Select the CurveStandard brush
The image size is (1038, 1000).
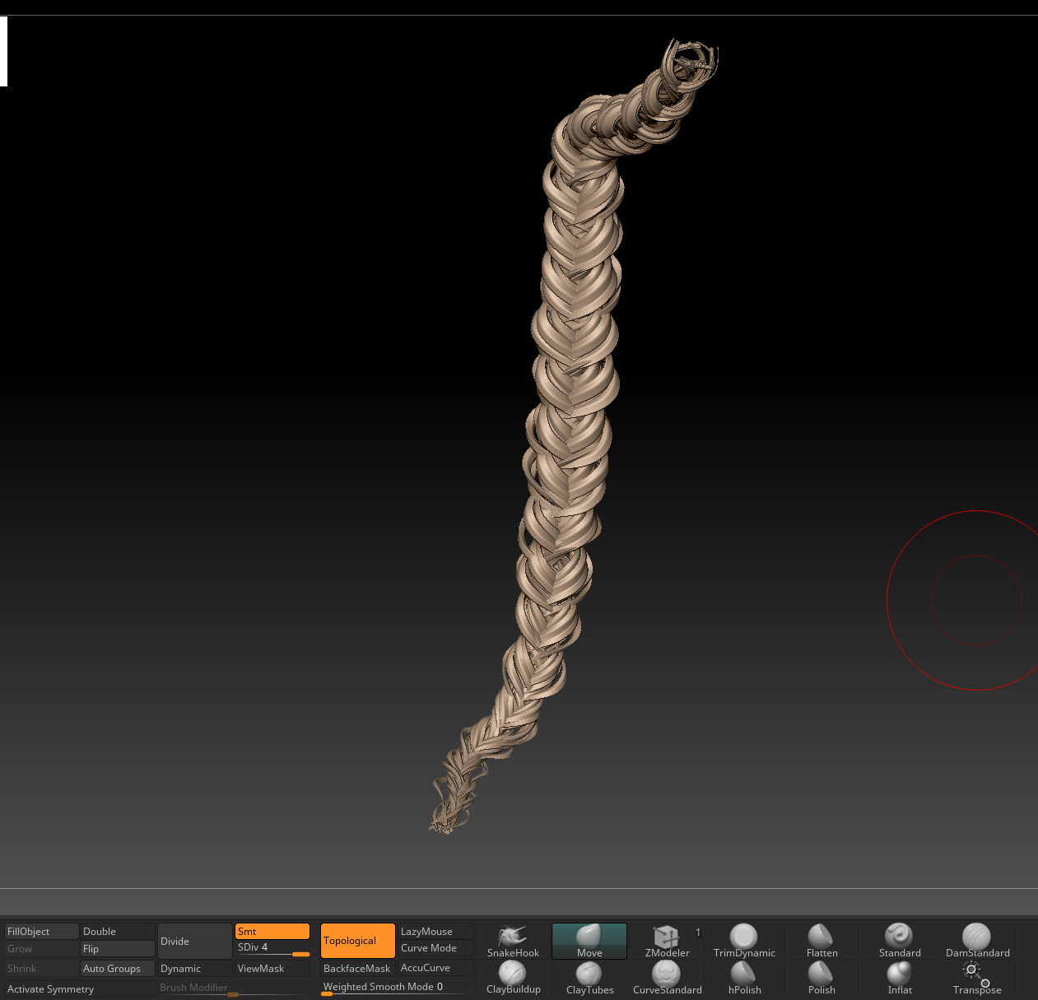pos(667,979)
